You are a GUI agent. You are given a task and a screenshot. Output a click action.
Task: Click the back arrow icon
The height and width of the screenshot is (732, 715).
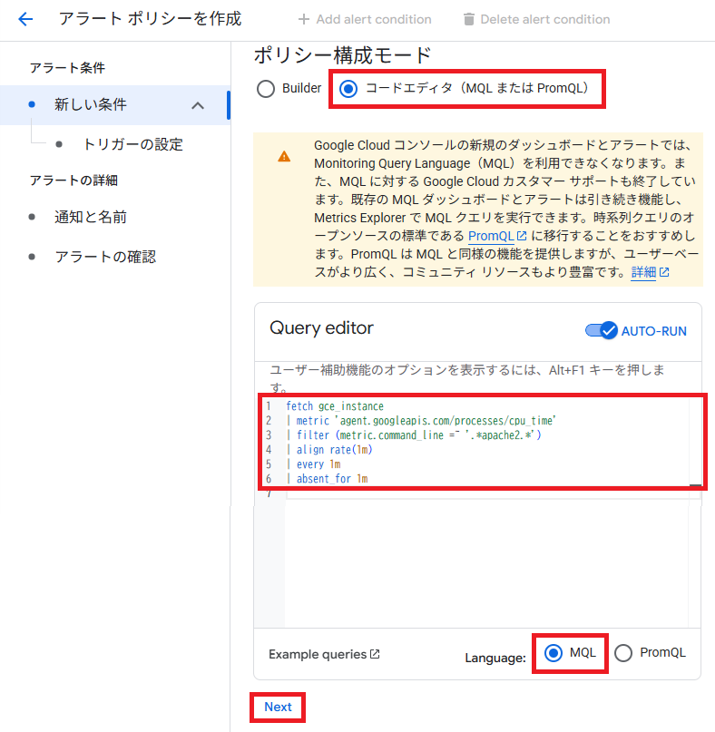(x=25, y=19)
